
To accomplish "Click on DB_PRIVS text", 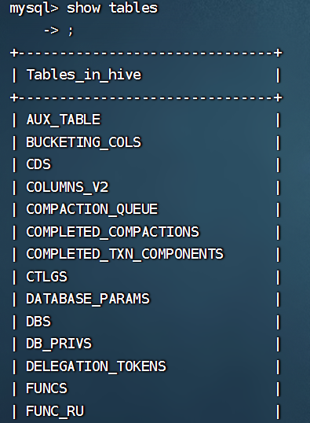I will pyautogui.click(x=59, y=344).
